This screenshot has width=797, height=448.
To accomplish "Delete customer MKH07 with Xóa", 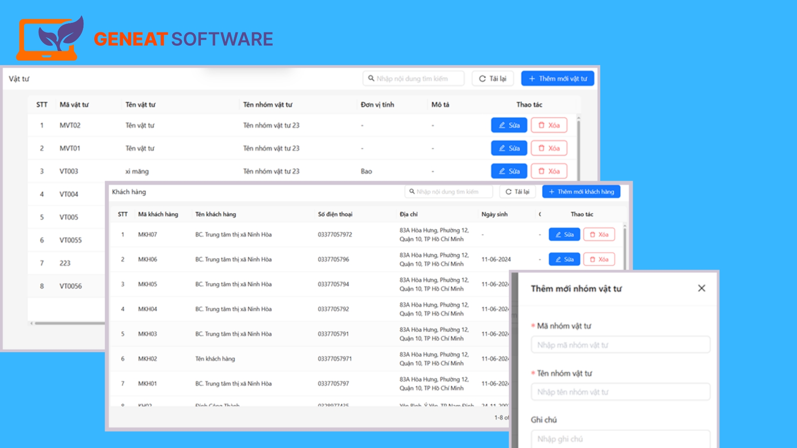I will tap(599, 234).
